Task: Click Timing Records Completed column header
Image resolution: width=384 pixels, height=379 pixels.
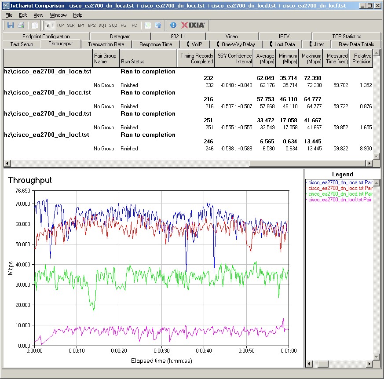Action: [x=196, y=58]
